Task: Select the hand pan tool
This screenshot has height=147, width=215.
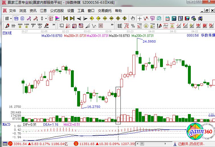Action: [133, 18]
